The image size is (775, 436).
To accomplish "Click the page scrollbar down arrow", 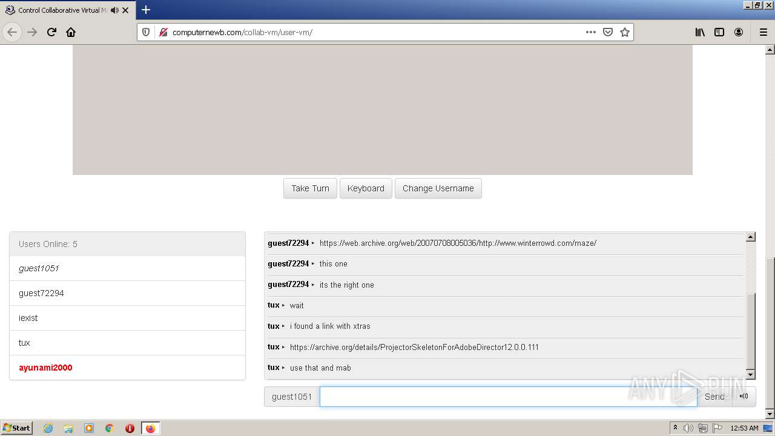I will pyautogui.click(x=770, y=414).
